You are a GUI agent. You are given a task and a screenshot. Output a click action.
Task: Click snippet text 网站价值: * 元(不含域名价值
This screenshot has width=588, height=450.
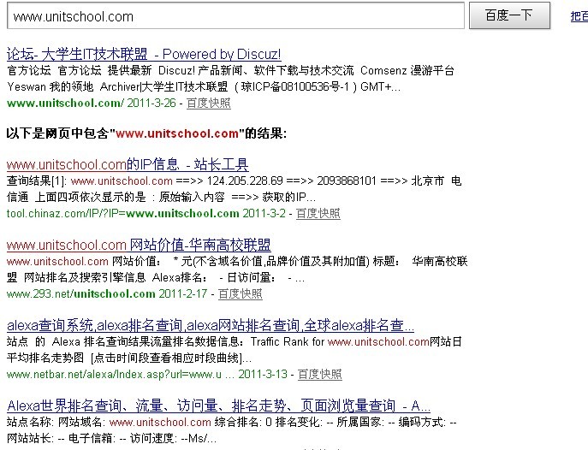[241, 261]
